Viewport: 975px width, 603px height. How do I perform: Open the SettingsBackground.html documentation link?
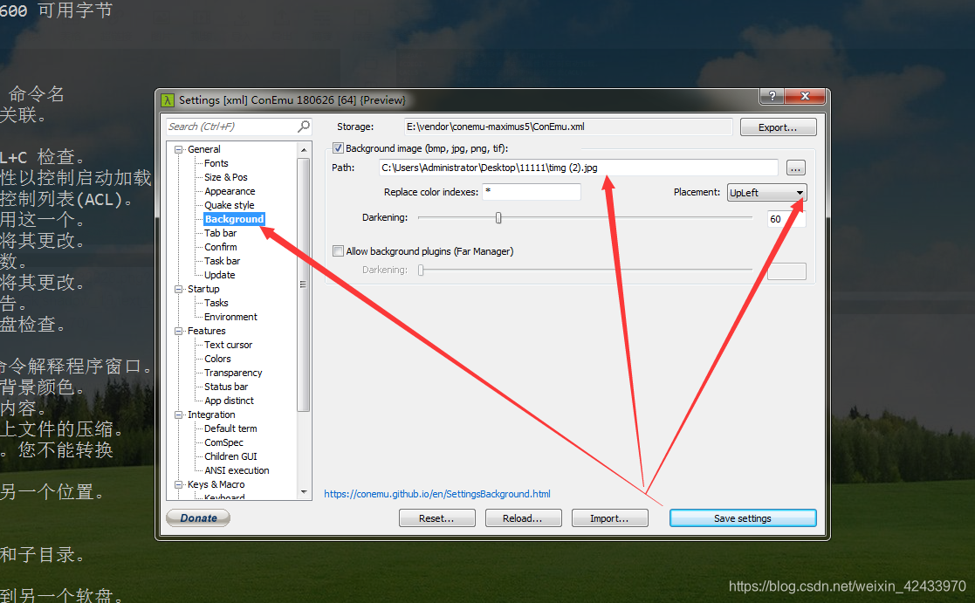(437, 494)
